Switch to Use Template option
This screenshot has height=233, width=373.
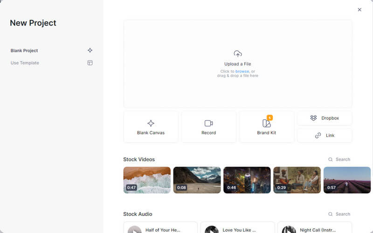point(25,63)
